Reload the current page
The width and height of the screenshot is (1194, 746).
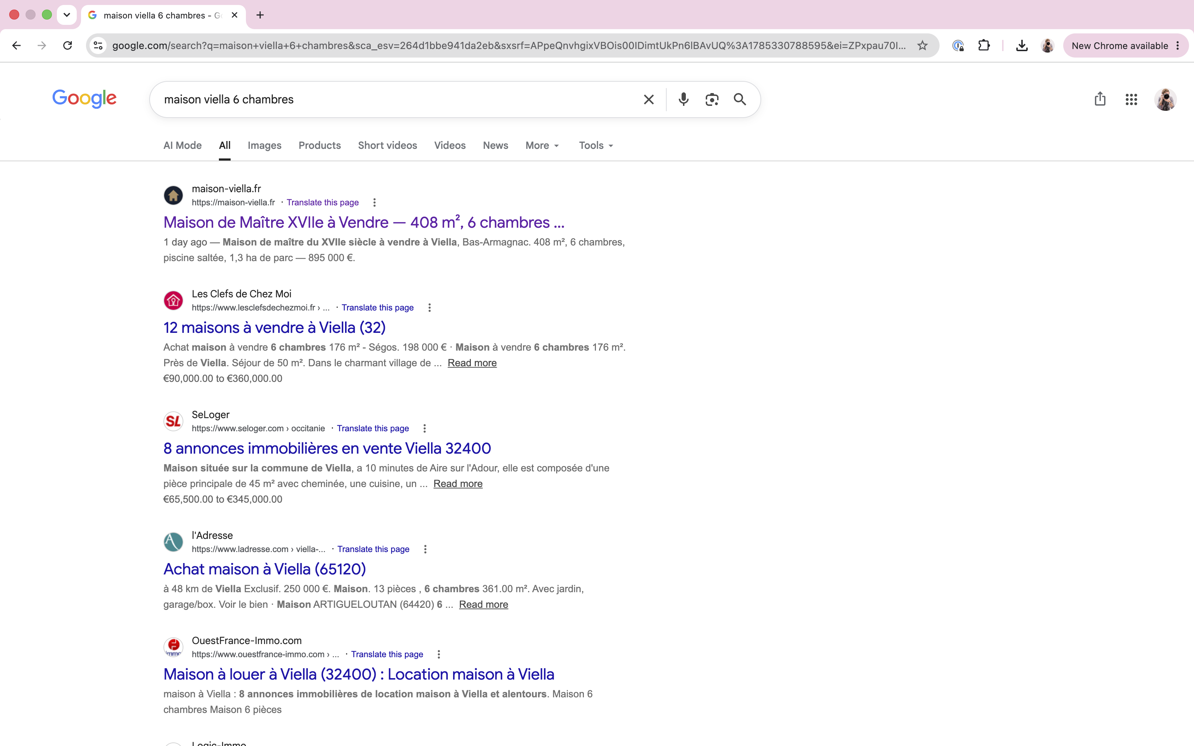(68, 45)
